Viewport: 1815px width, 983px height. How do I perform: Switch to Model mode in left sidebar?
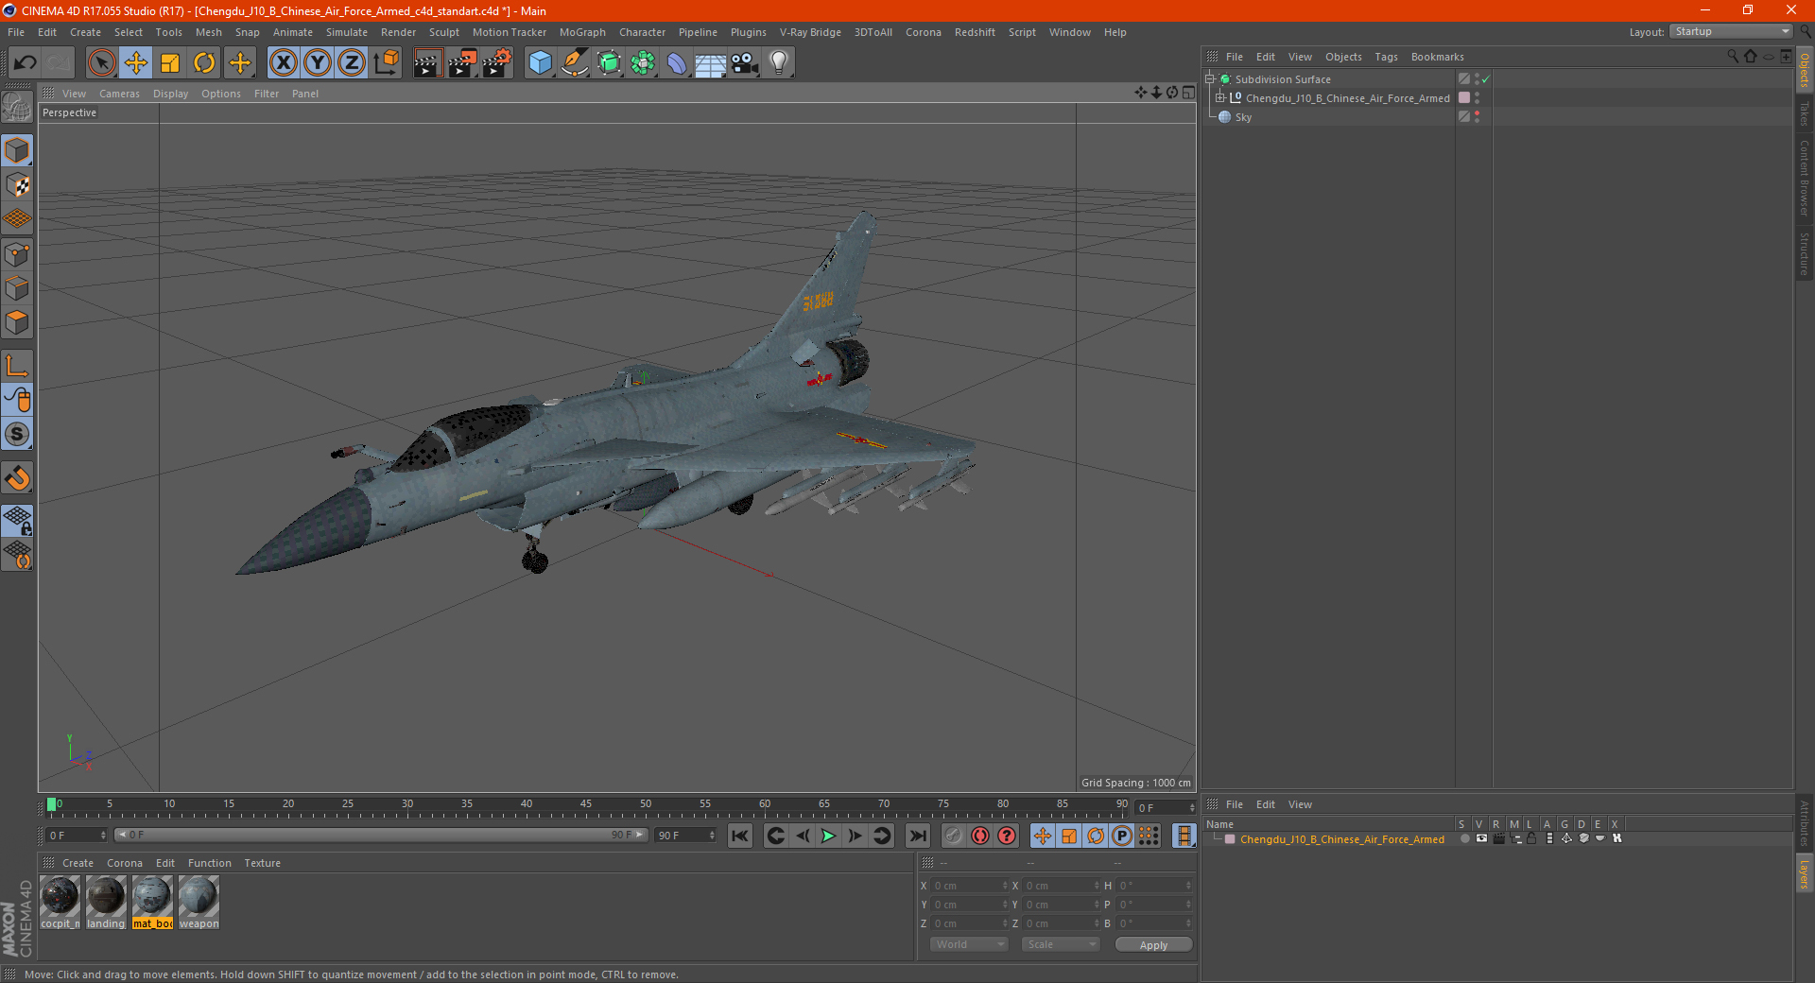pos(18,151)
